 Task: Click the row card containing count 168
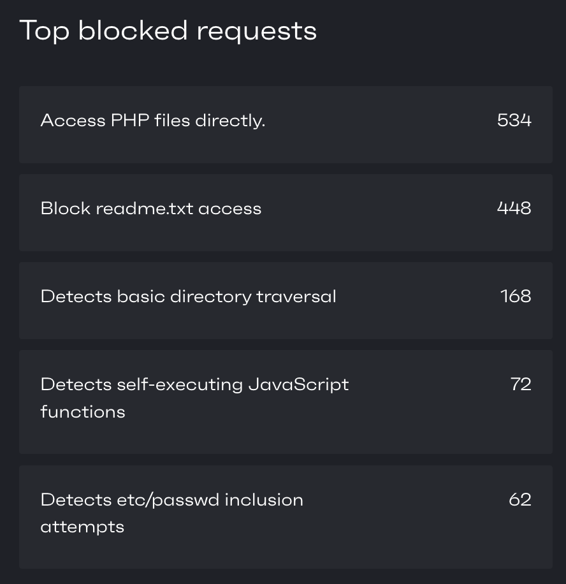click(x=286, y=300)
